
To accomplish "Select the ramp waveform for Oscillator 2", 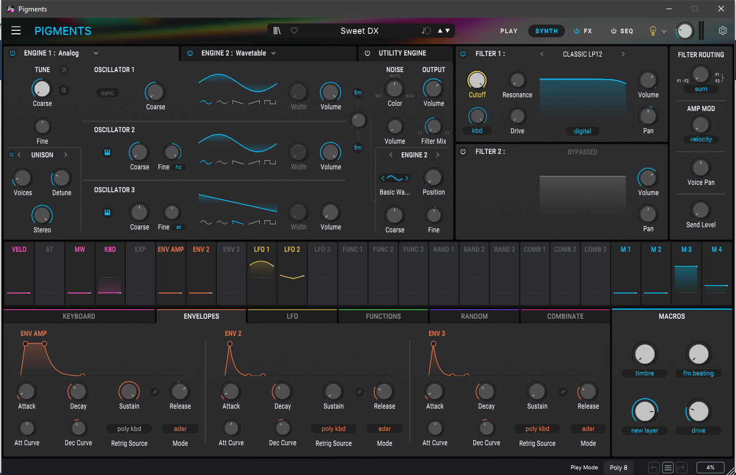I will click(254, 163).
